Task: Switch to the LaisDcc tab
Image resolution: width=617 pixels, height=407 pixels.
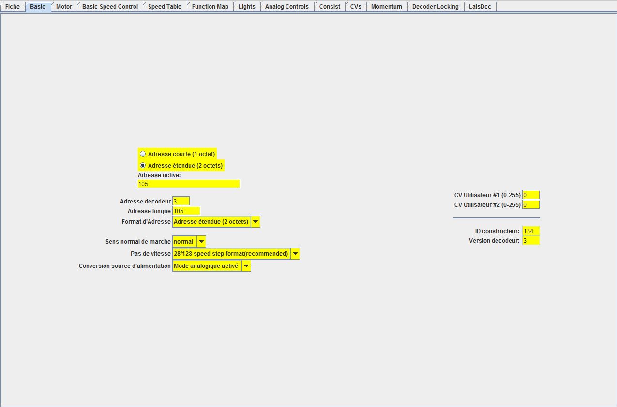Action: click(480, 7)
